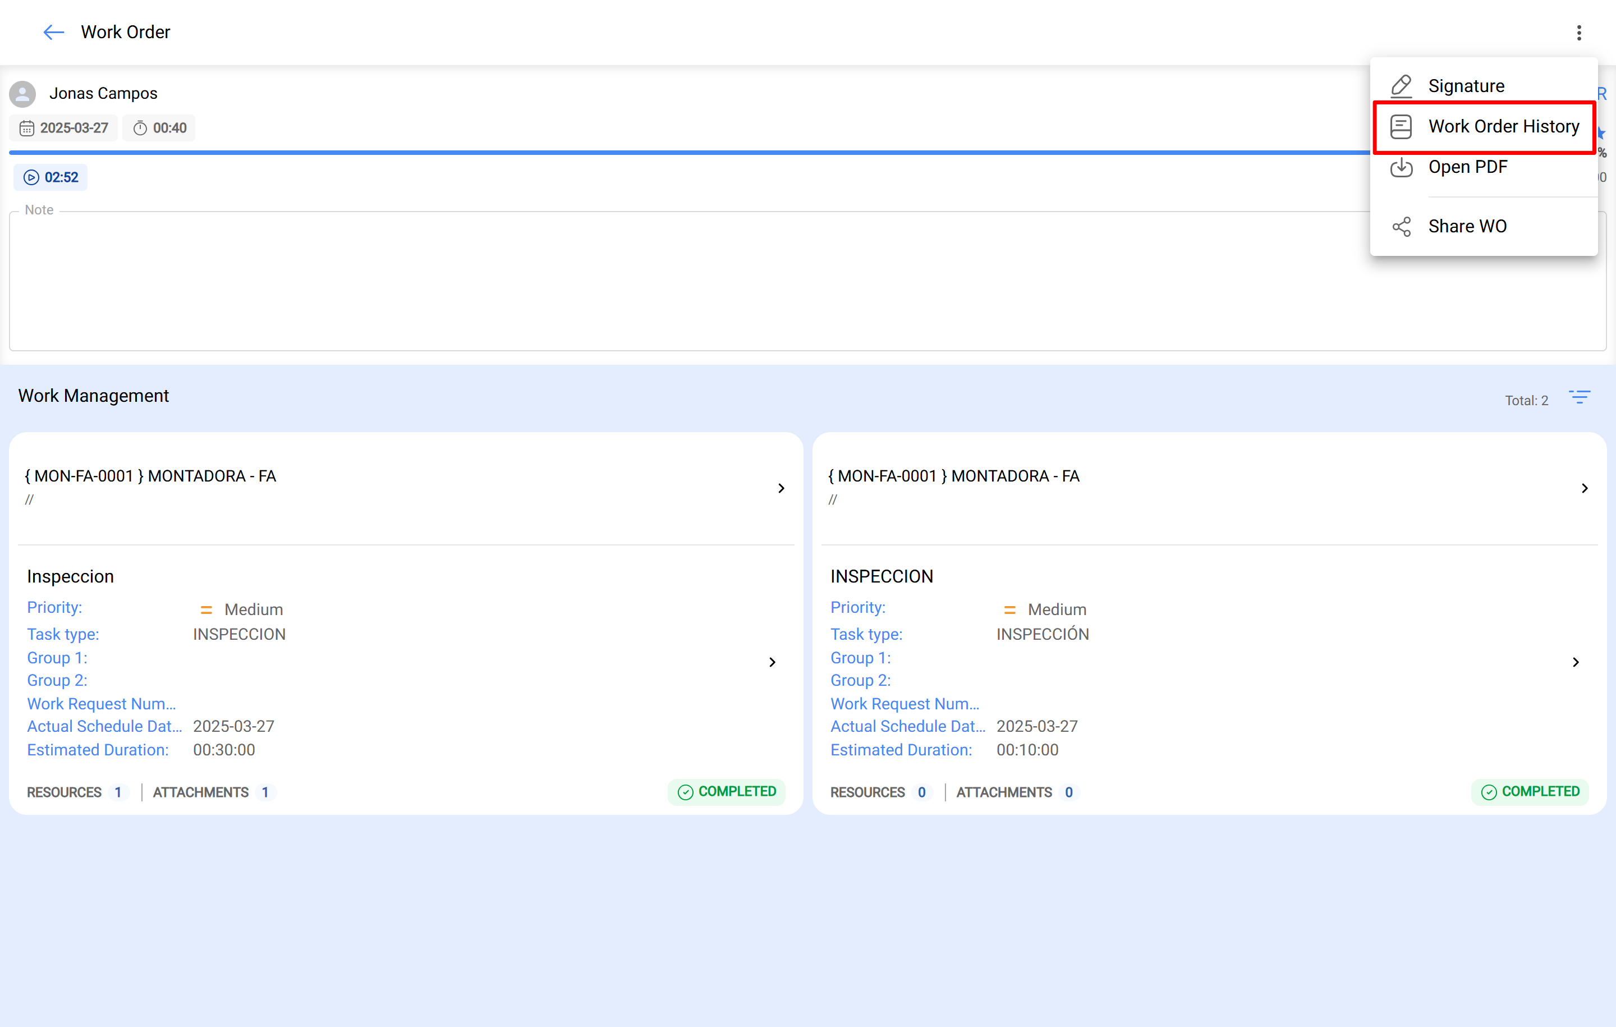Viewport: 1616px width, 1027px height.
Task: Go back using the left arrow
Action: tap(53, 32)
